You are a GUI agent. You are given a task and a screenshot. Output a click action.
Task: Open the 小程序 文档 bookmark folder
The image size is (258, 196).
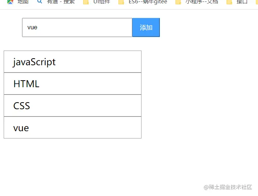tap(197, 2)
